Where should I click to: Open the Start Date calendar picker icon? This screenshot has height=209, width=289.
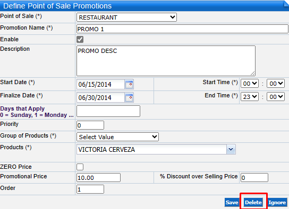[x=129, y=84]
